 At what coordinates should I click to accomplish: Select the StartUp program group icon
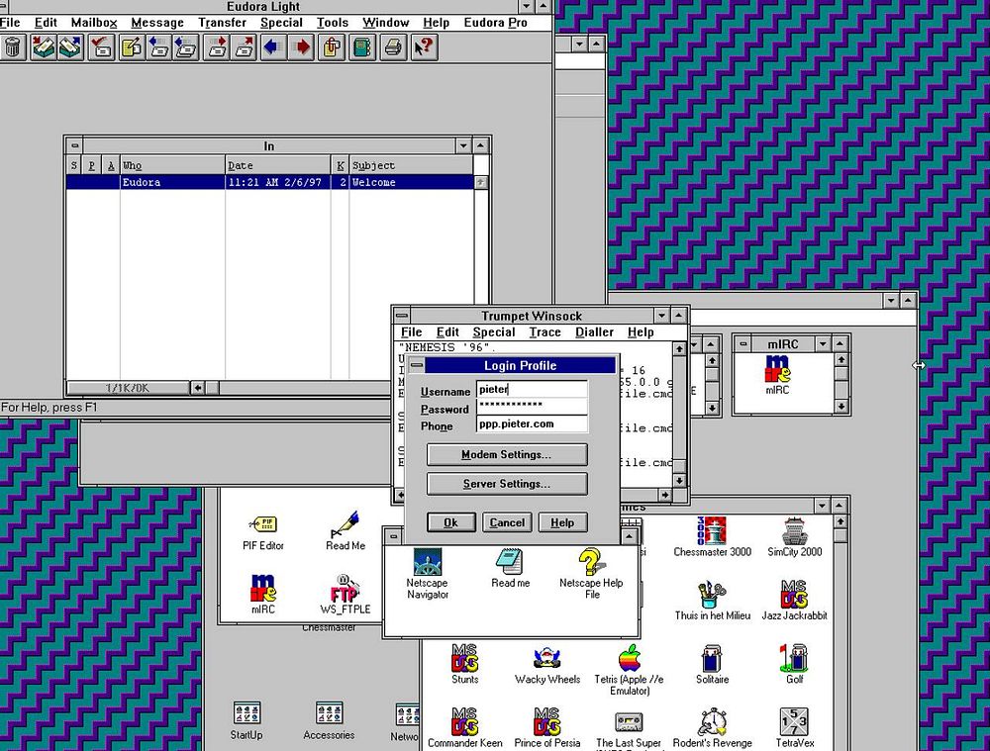(247, 720)
